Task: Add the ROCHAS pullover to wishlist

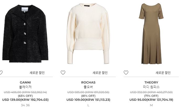Action: 63,73
